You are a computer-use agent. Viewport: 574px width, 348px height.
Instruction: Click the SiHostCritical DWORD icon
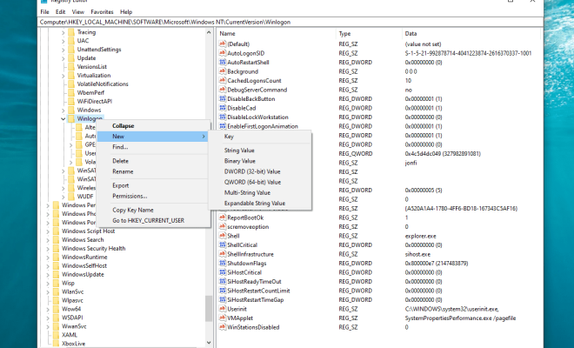tap(222, 272)
